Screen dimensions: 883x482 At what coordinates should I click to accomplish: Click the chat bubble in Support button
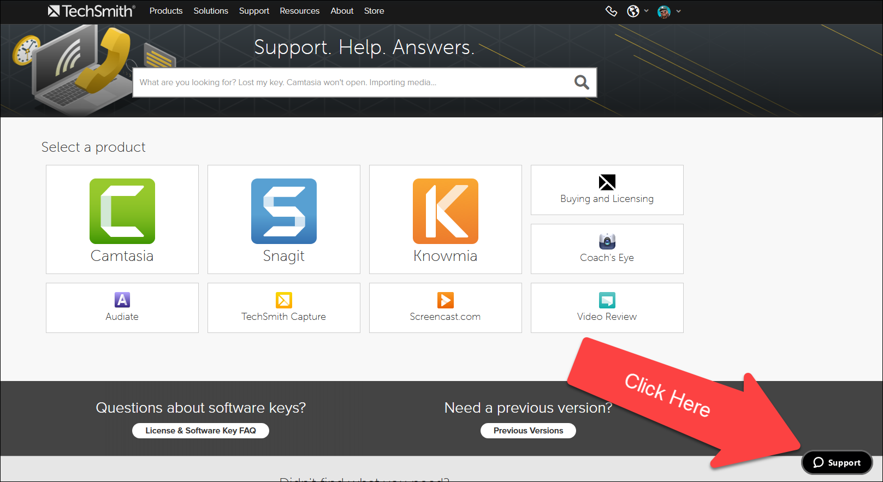point(818,462)
